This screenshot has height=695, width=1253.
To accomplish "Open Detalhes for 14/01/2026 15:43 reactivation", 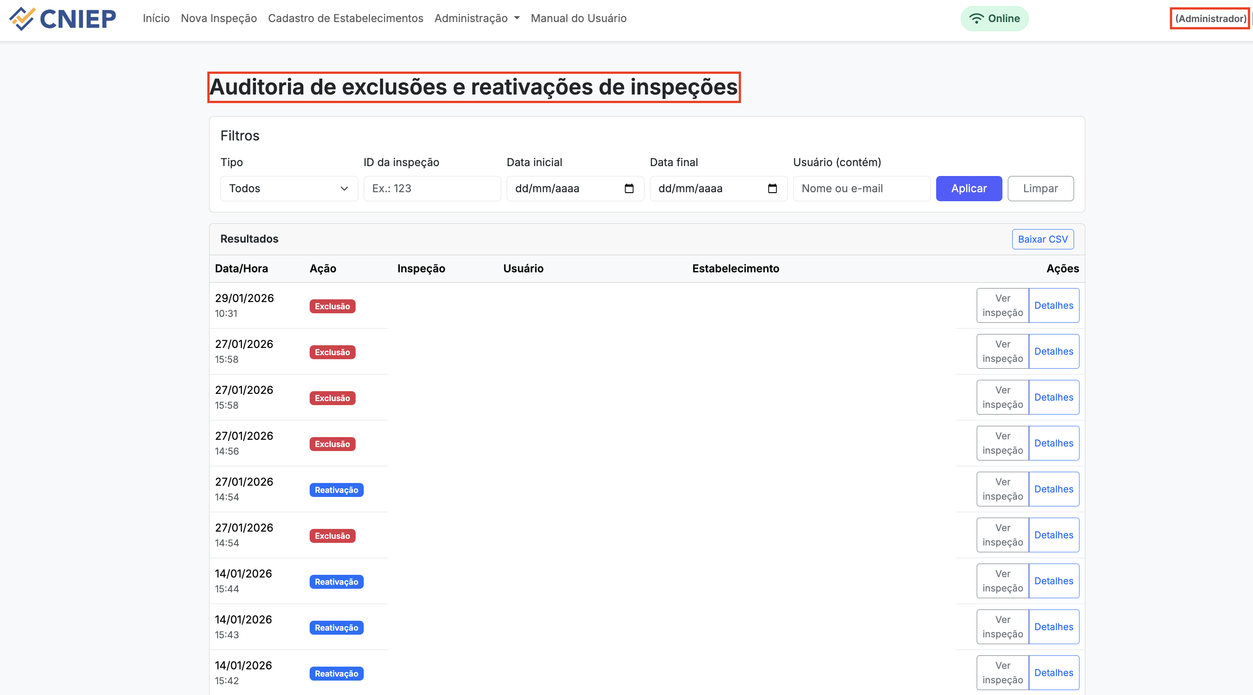I will click(1054, 627).
